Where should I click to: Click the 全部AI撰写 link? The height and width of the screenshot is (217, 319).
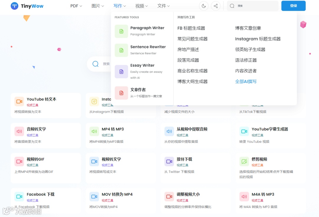(246, 82)
